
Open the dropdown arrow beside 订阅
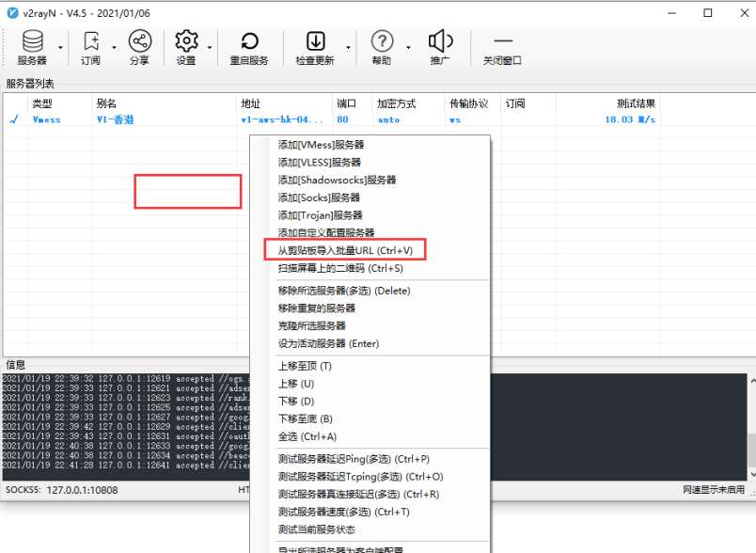[112, 45]
